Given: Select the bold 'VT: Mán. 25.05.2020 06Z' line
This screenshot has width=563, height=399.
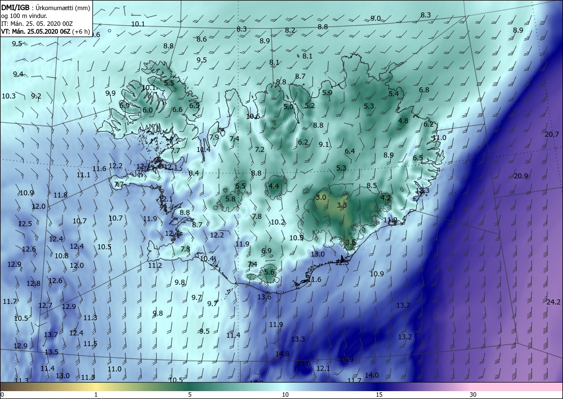Looking at the screenshot, I should point(36,32).
